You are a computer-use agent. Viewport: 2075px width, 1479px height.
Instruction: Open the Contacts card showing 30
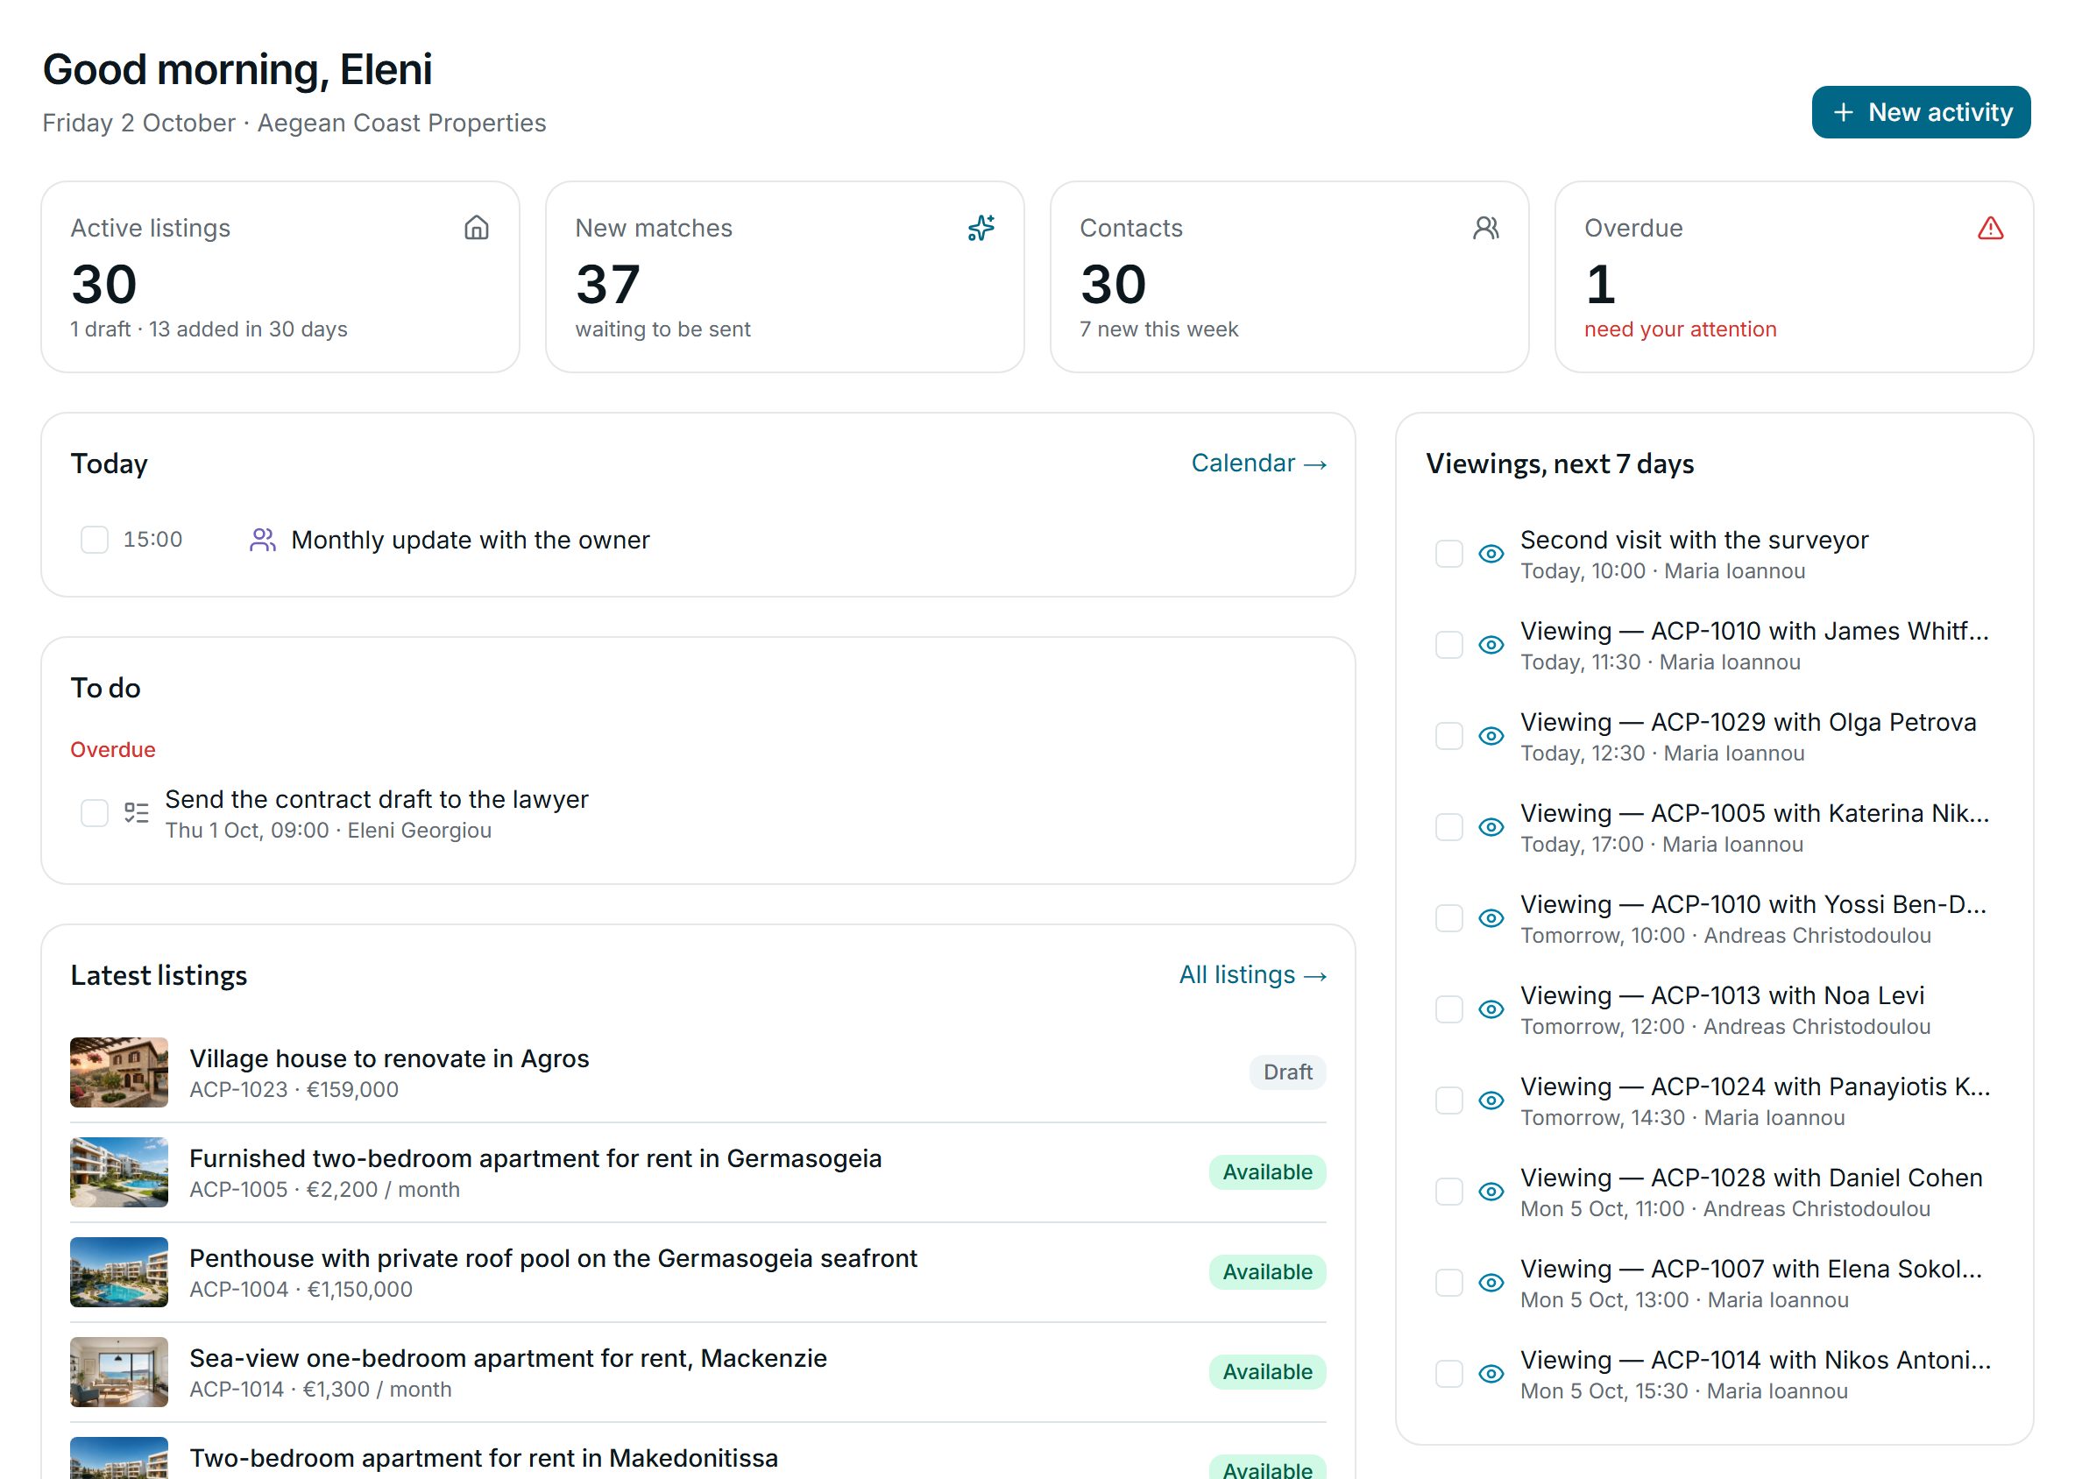(x=1289, y=277)
